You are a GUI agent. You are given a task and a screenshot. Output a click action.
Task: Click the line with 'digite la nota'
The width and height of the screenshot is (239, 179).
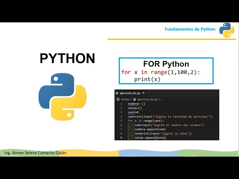tap(163, 134)
